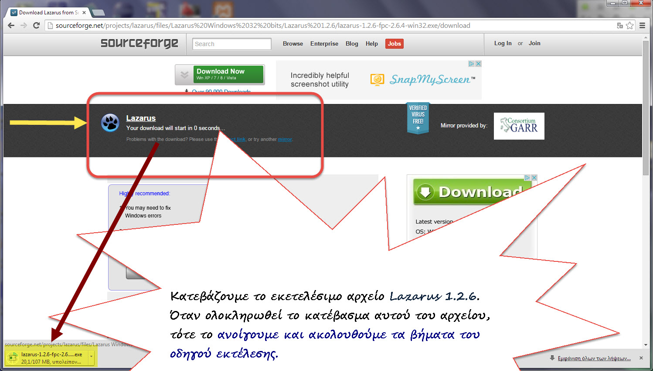Reload the page with the refresh icon
Screen dimensions: 653x371
point(37,25)
